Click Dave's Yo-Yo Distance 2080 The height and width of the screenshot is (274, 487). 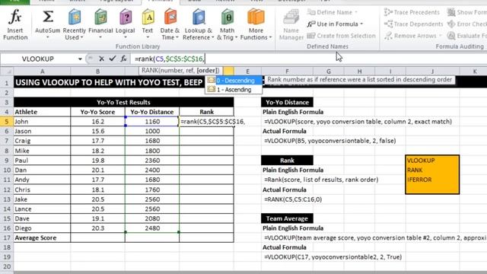coord(152,218)
